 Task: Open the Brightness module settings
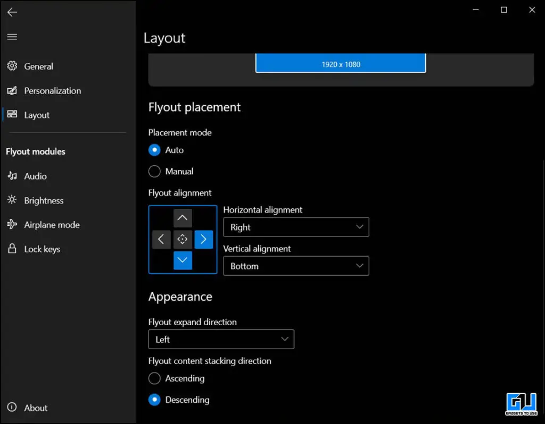coord(44,200)
